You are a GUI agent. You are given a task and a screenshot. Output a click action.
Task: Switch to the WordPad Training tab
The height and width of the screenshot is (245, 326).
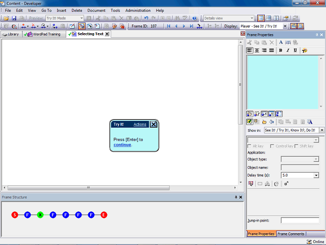click(46, 34)
